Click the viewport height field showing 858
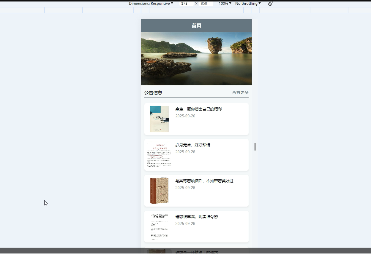Image resolution: width=371 pixels, height=254 pixels. (206, 4)
